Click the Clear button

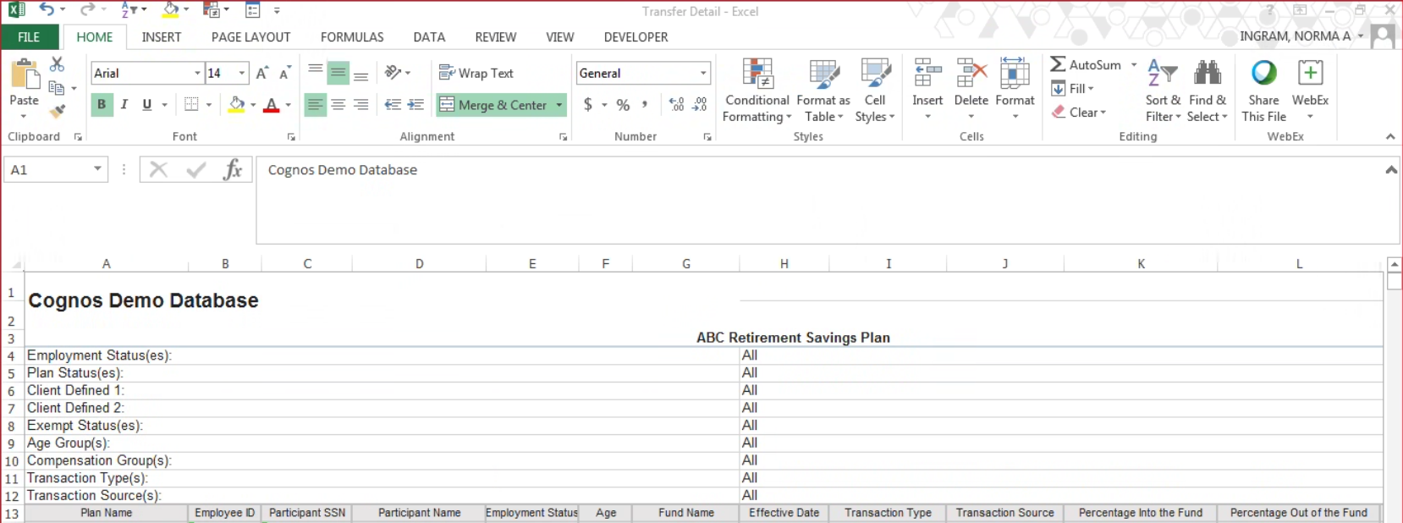pyautogui.click(x=1078, y=112)
